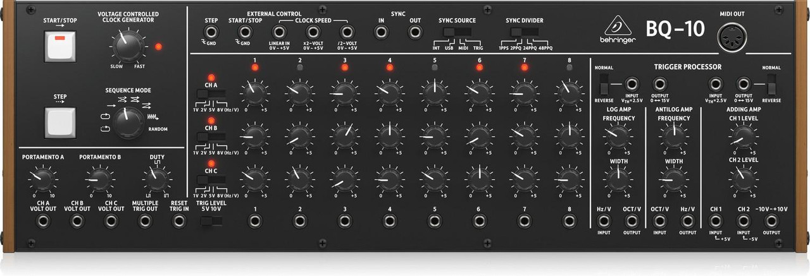Click the CH C VOLT OUT jack
Image resolution: width=810 pixels, height=276 pixels.
tap(111, 221)
